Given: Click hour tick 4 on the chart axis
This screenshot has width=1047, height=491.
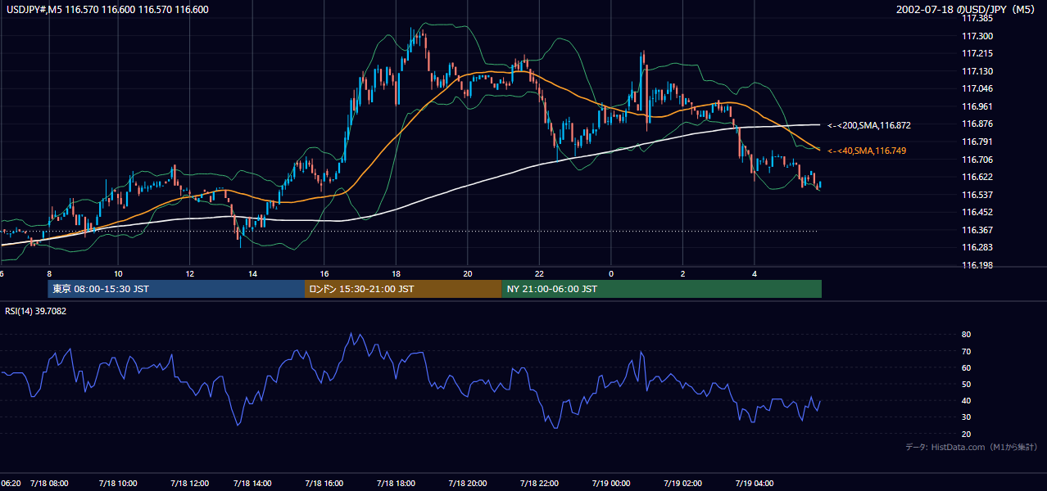Looking at the screenshot, I should [x=755, y=273].
